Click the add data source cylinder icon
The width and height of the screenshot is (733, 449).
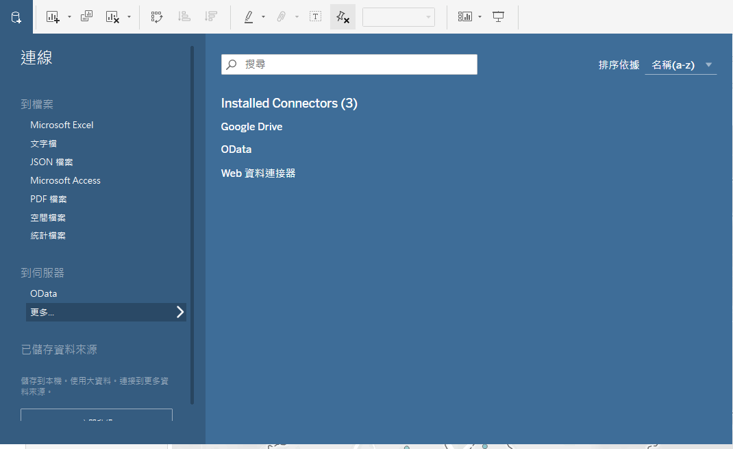[x=16, y=17]
